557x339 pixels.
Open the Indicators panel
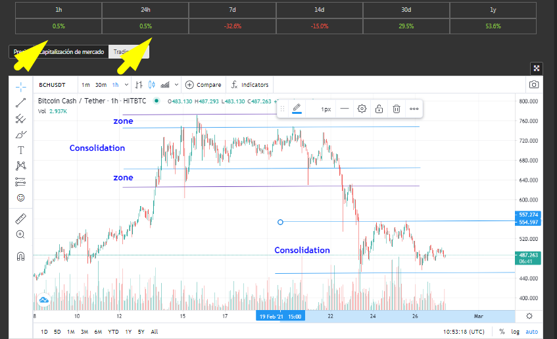(x=250, y=85)
